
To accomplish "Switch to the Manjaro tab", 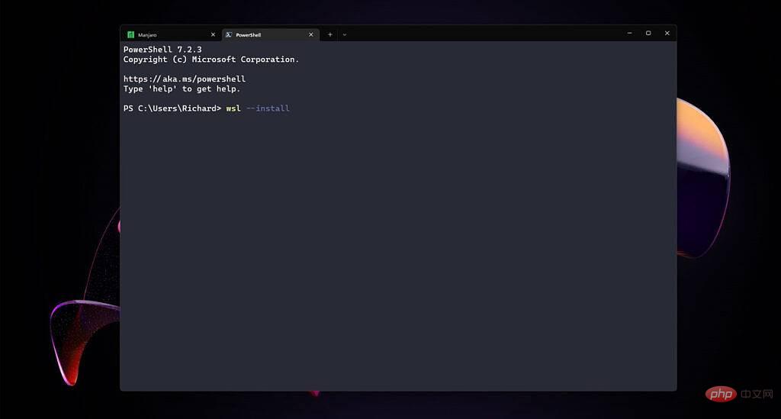I will coord(170,35).
